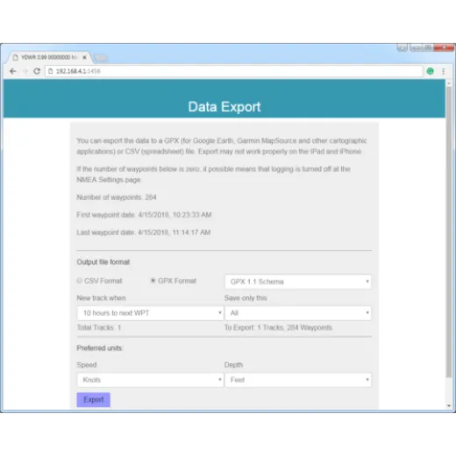Open the Depth units Feet dropdown
The image size is (456, 456).
(x=298, y=380)
